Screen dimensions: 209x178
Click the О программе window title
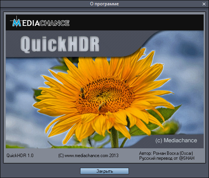104,4
